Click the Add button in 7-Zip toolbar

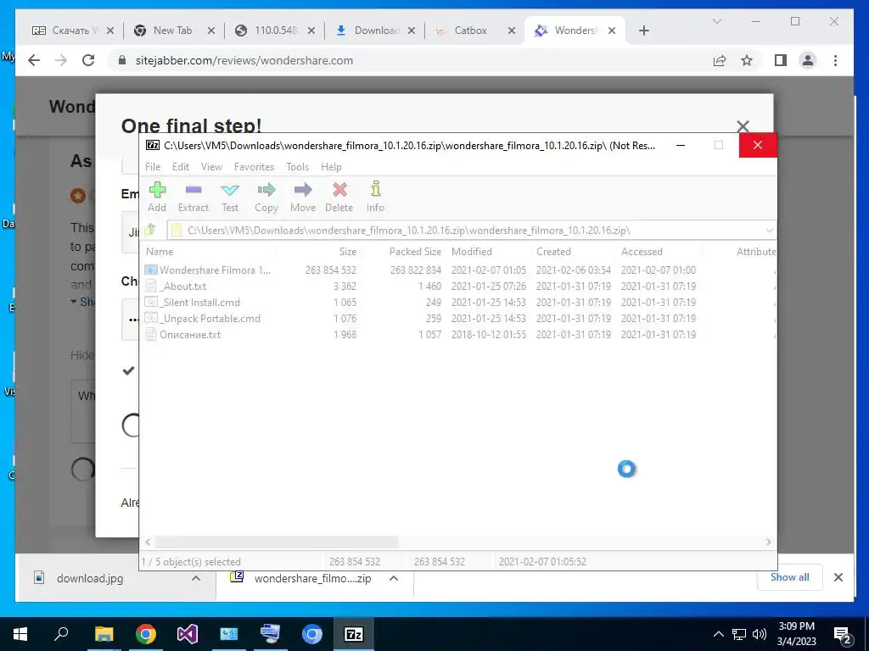point(157,197)
